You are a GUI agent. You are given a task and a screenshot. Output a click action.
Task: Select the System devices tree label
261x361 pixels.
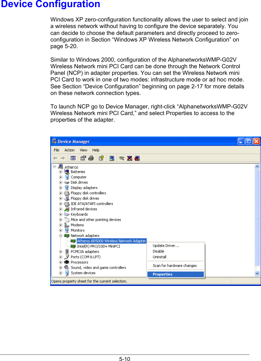pyautogui.click(x=83, y=273)
